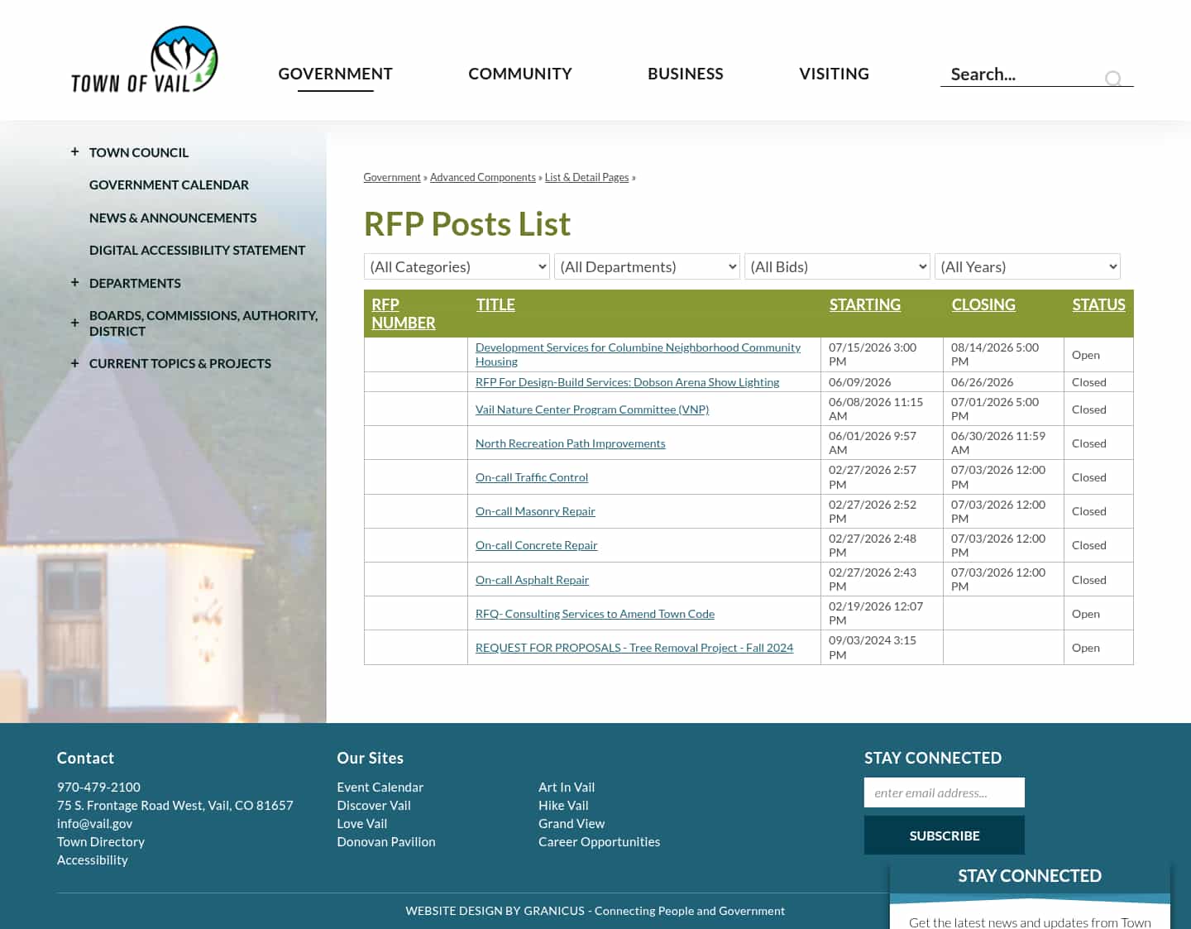Open Vail Nature Center Program Committee post
The height and width of the screenshot is (929, 1191).
(592, 409)
